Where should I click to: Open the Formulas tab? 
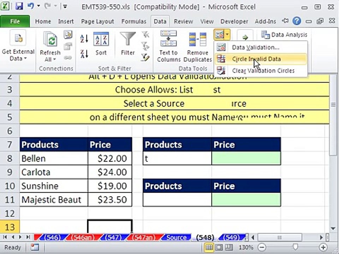tap(133, 22)
